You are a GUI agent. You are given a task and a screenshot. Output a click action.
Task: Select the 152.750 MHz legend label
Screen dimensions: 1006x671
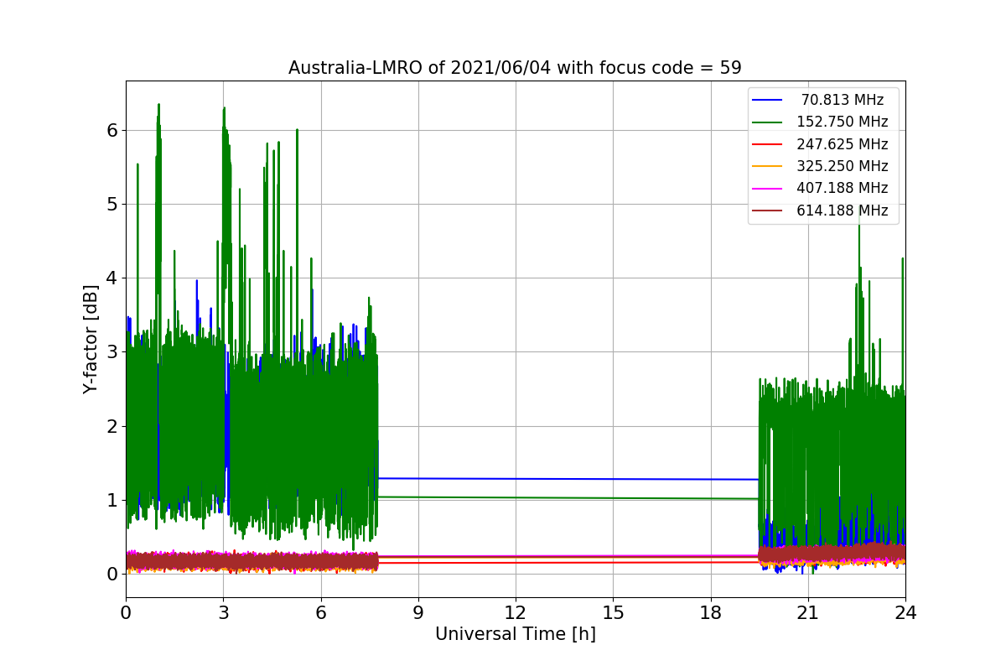(x=842, y=122)
